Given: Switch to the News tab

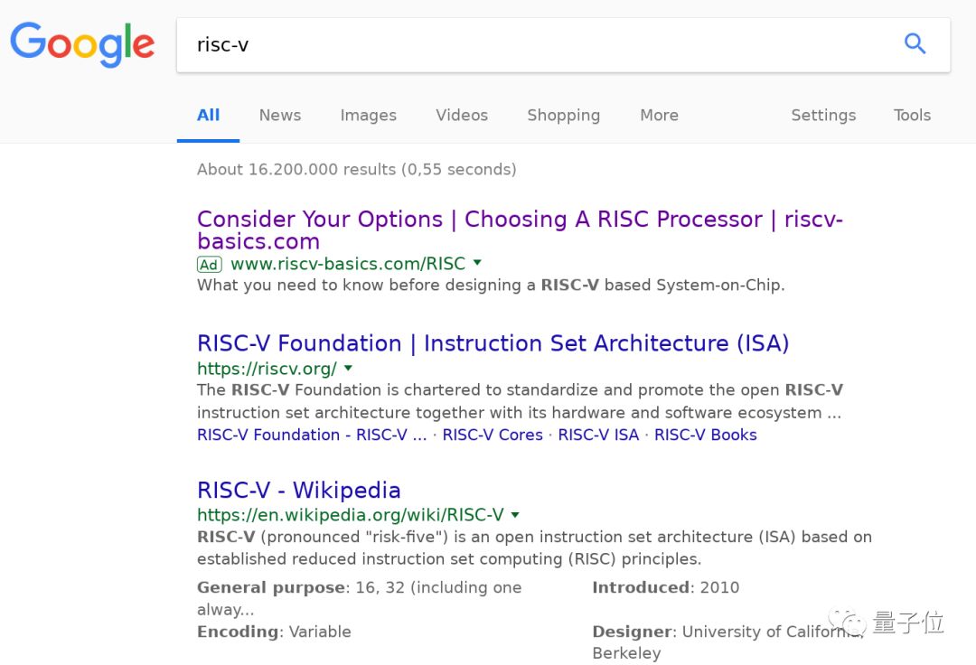Looking at the screenshot, I should [x=279, y=115].
